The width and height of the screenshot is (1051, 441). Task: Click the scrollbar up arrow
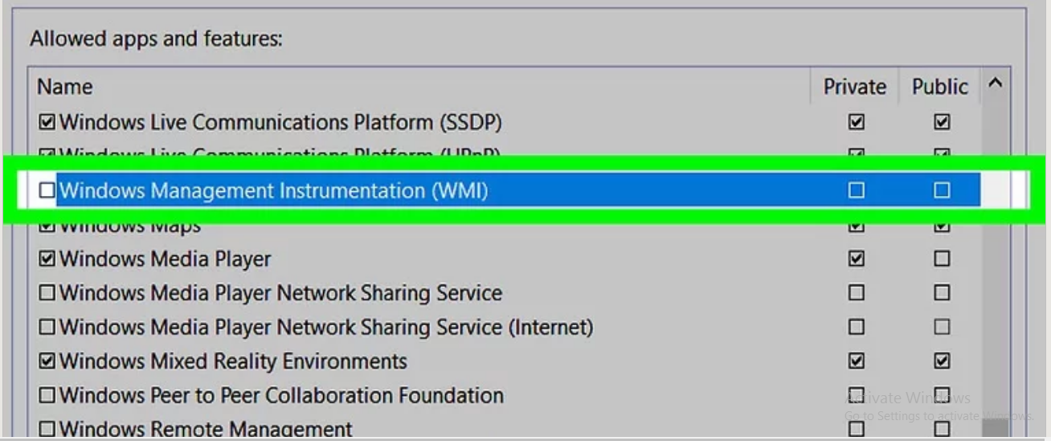point(995,84)
